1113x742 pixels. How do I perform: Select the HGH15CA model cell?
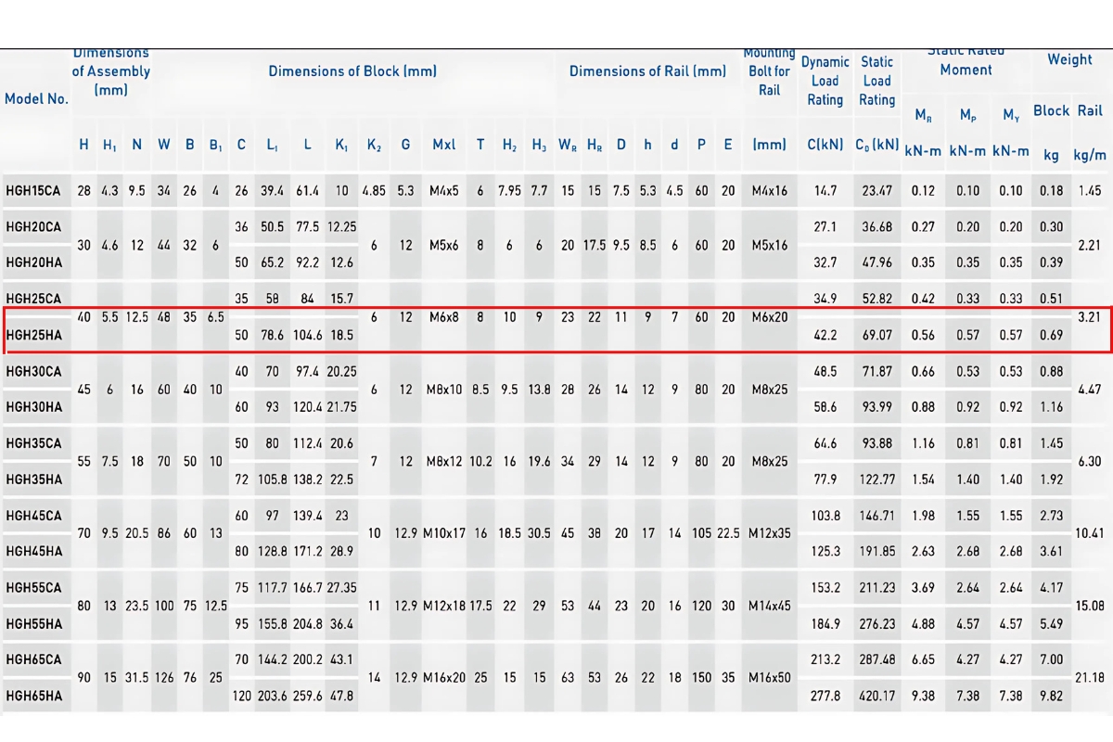click(33, 191)
